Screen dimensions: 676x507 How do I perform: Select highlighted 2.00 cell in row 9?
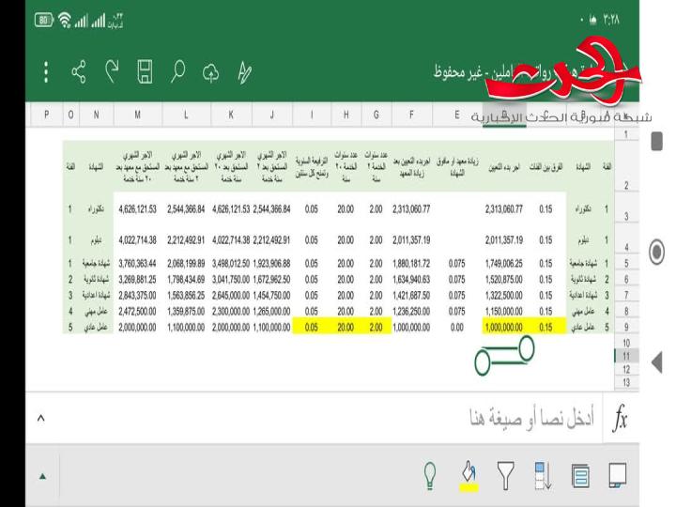point(376,328)
